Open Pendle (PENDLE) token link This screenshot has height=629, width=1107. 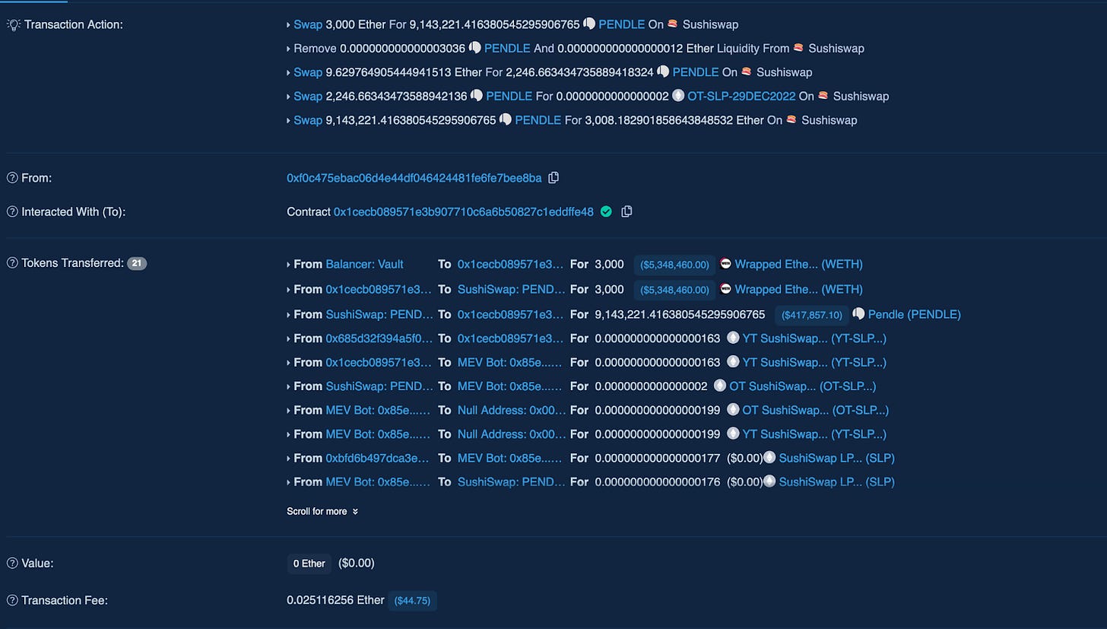[915, 314]
